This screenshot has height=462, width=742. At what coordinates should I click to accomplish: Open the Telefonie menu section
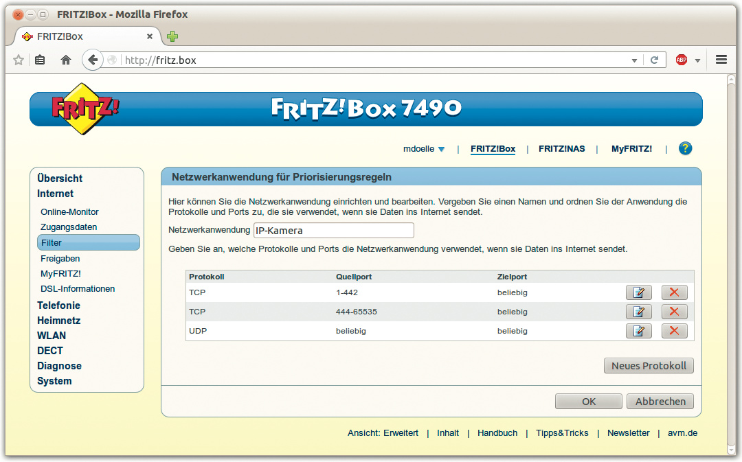point(58,305)
